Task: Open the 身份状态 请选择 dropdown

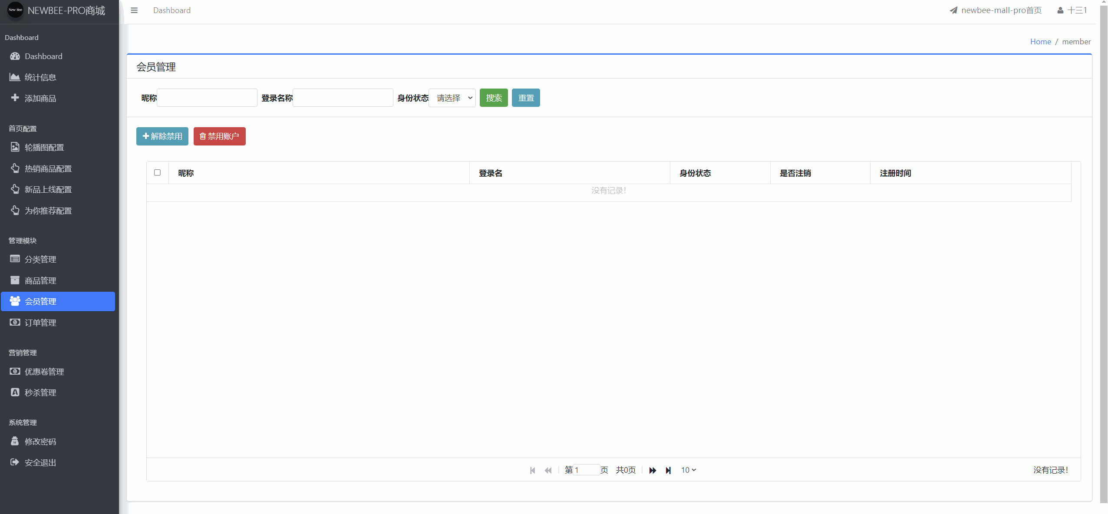Action: pyautogui.click(x=452, y=98)
